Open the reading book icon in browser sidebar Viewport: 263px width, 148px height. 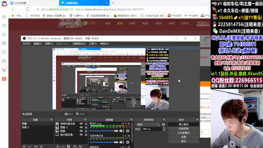pyautogui.click(x=4, y=26)
